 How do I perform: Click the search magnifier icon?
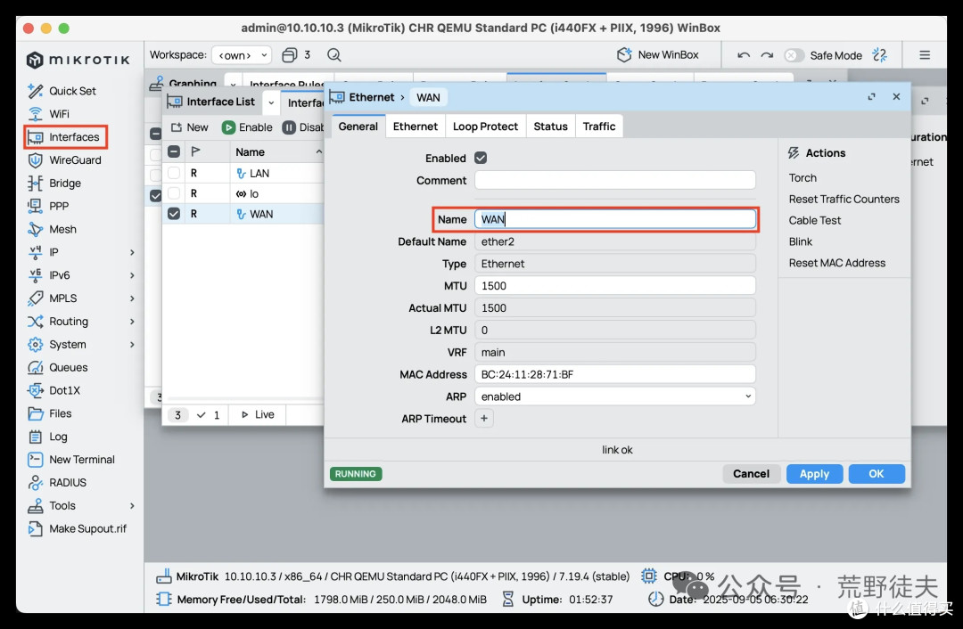click(x=334, y=55)
